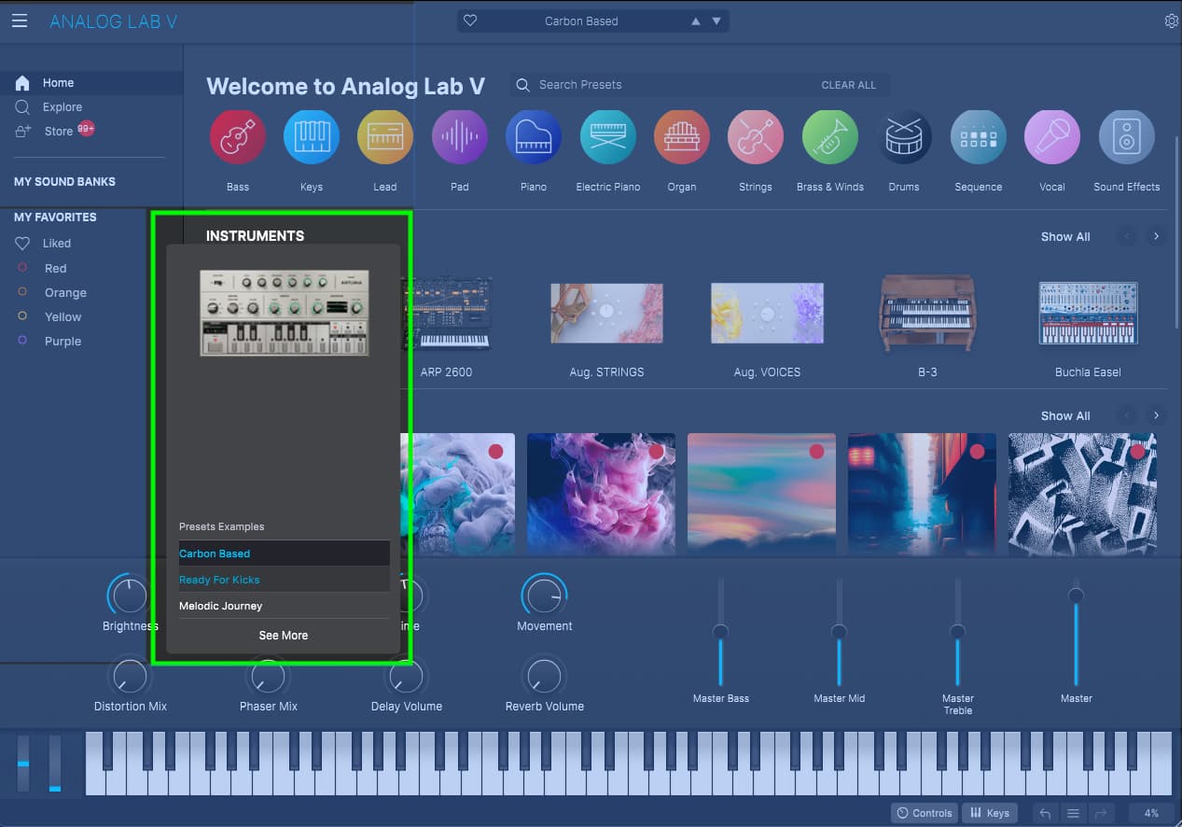Open the Carbon Based preset name dropdown
The width and height of the screenshot is (1182, 827).
tap(581, 21)
